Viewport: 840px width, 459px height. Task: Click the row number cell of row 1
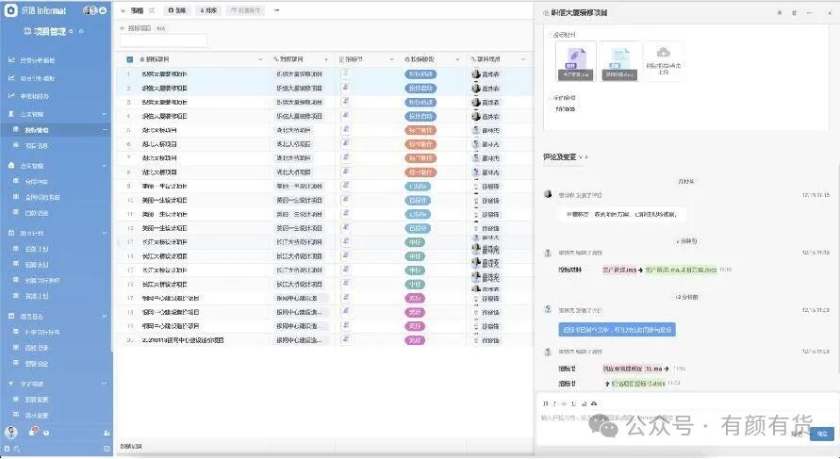(128, 74)
